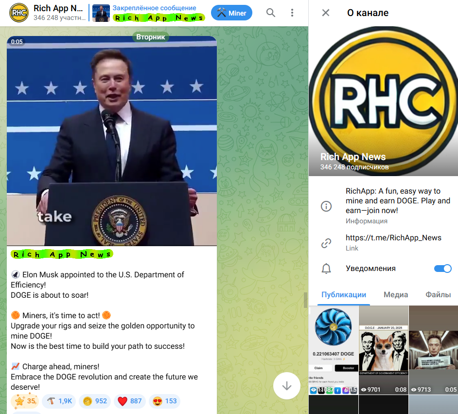The width and height of the screenshot is (458, 414).
Task: Open search in the Rich App News chat
Action: [270, 13]
